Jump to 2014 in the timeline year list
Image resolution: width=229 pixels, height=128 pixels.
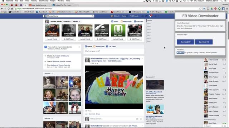pyautogui.click(x=149, y=26)
